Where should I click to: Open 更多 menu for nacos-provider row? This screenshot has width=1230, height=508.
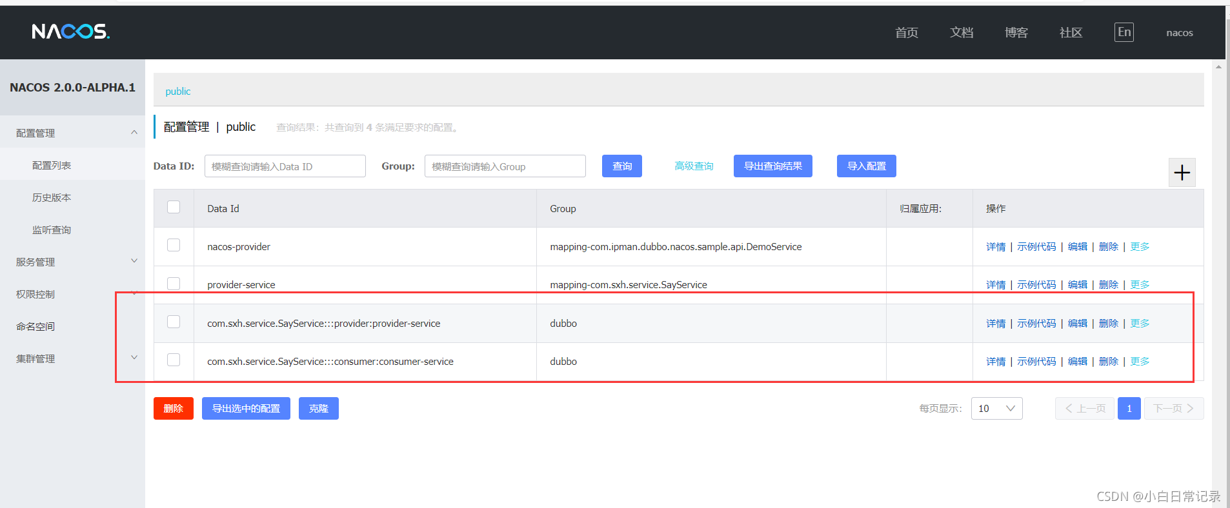click(1140, 247)
